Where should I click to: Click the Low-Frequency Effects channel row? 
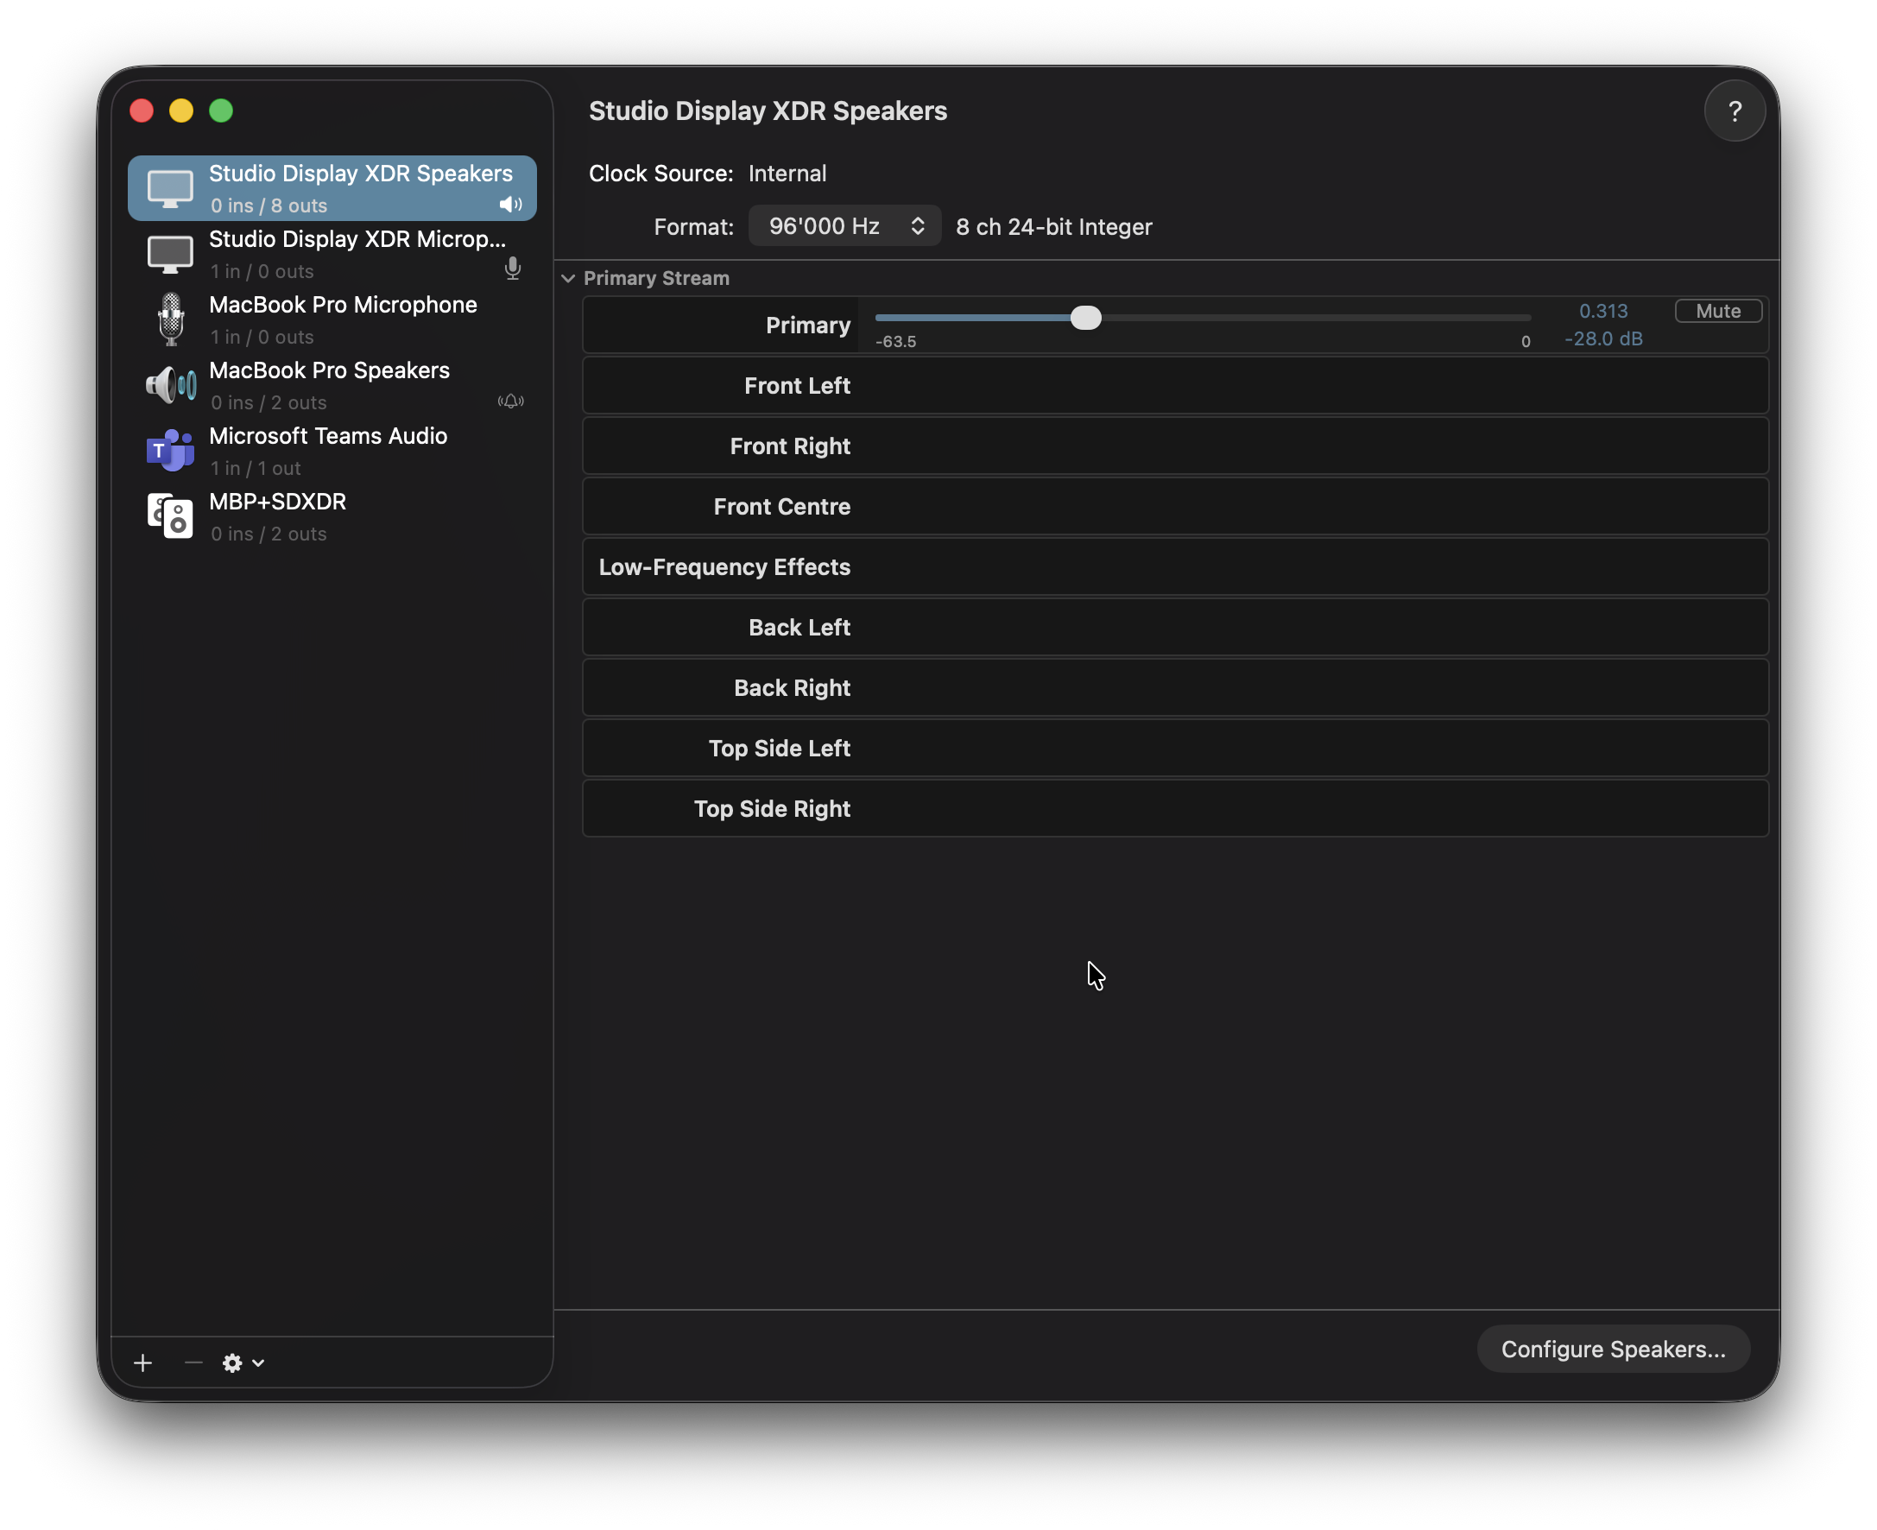point(1175,566)
